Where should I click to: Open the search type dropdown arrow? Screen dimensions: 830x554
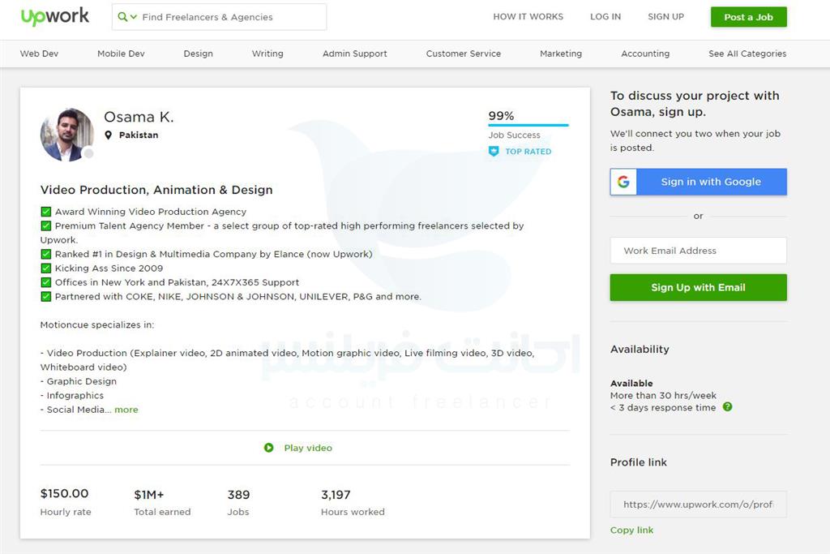(134, 17)
